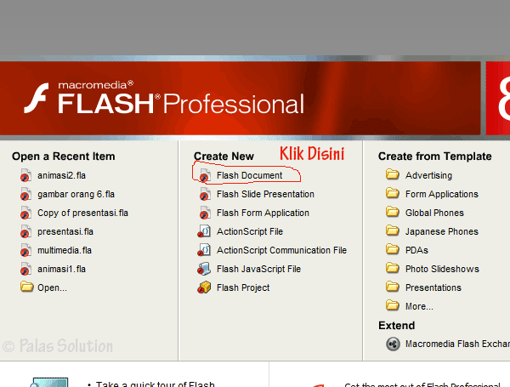Open recent file presentasi.fla
Image resolution: width=510 pixels, height=387 pixels.
pyautogui.click(x=65, y=231)
